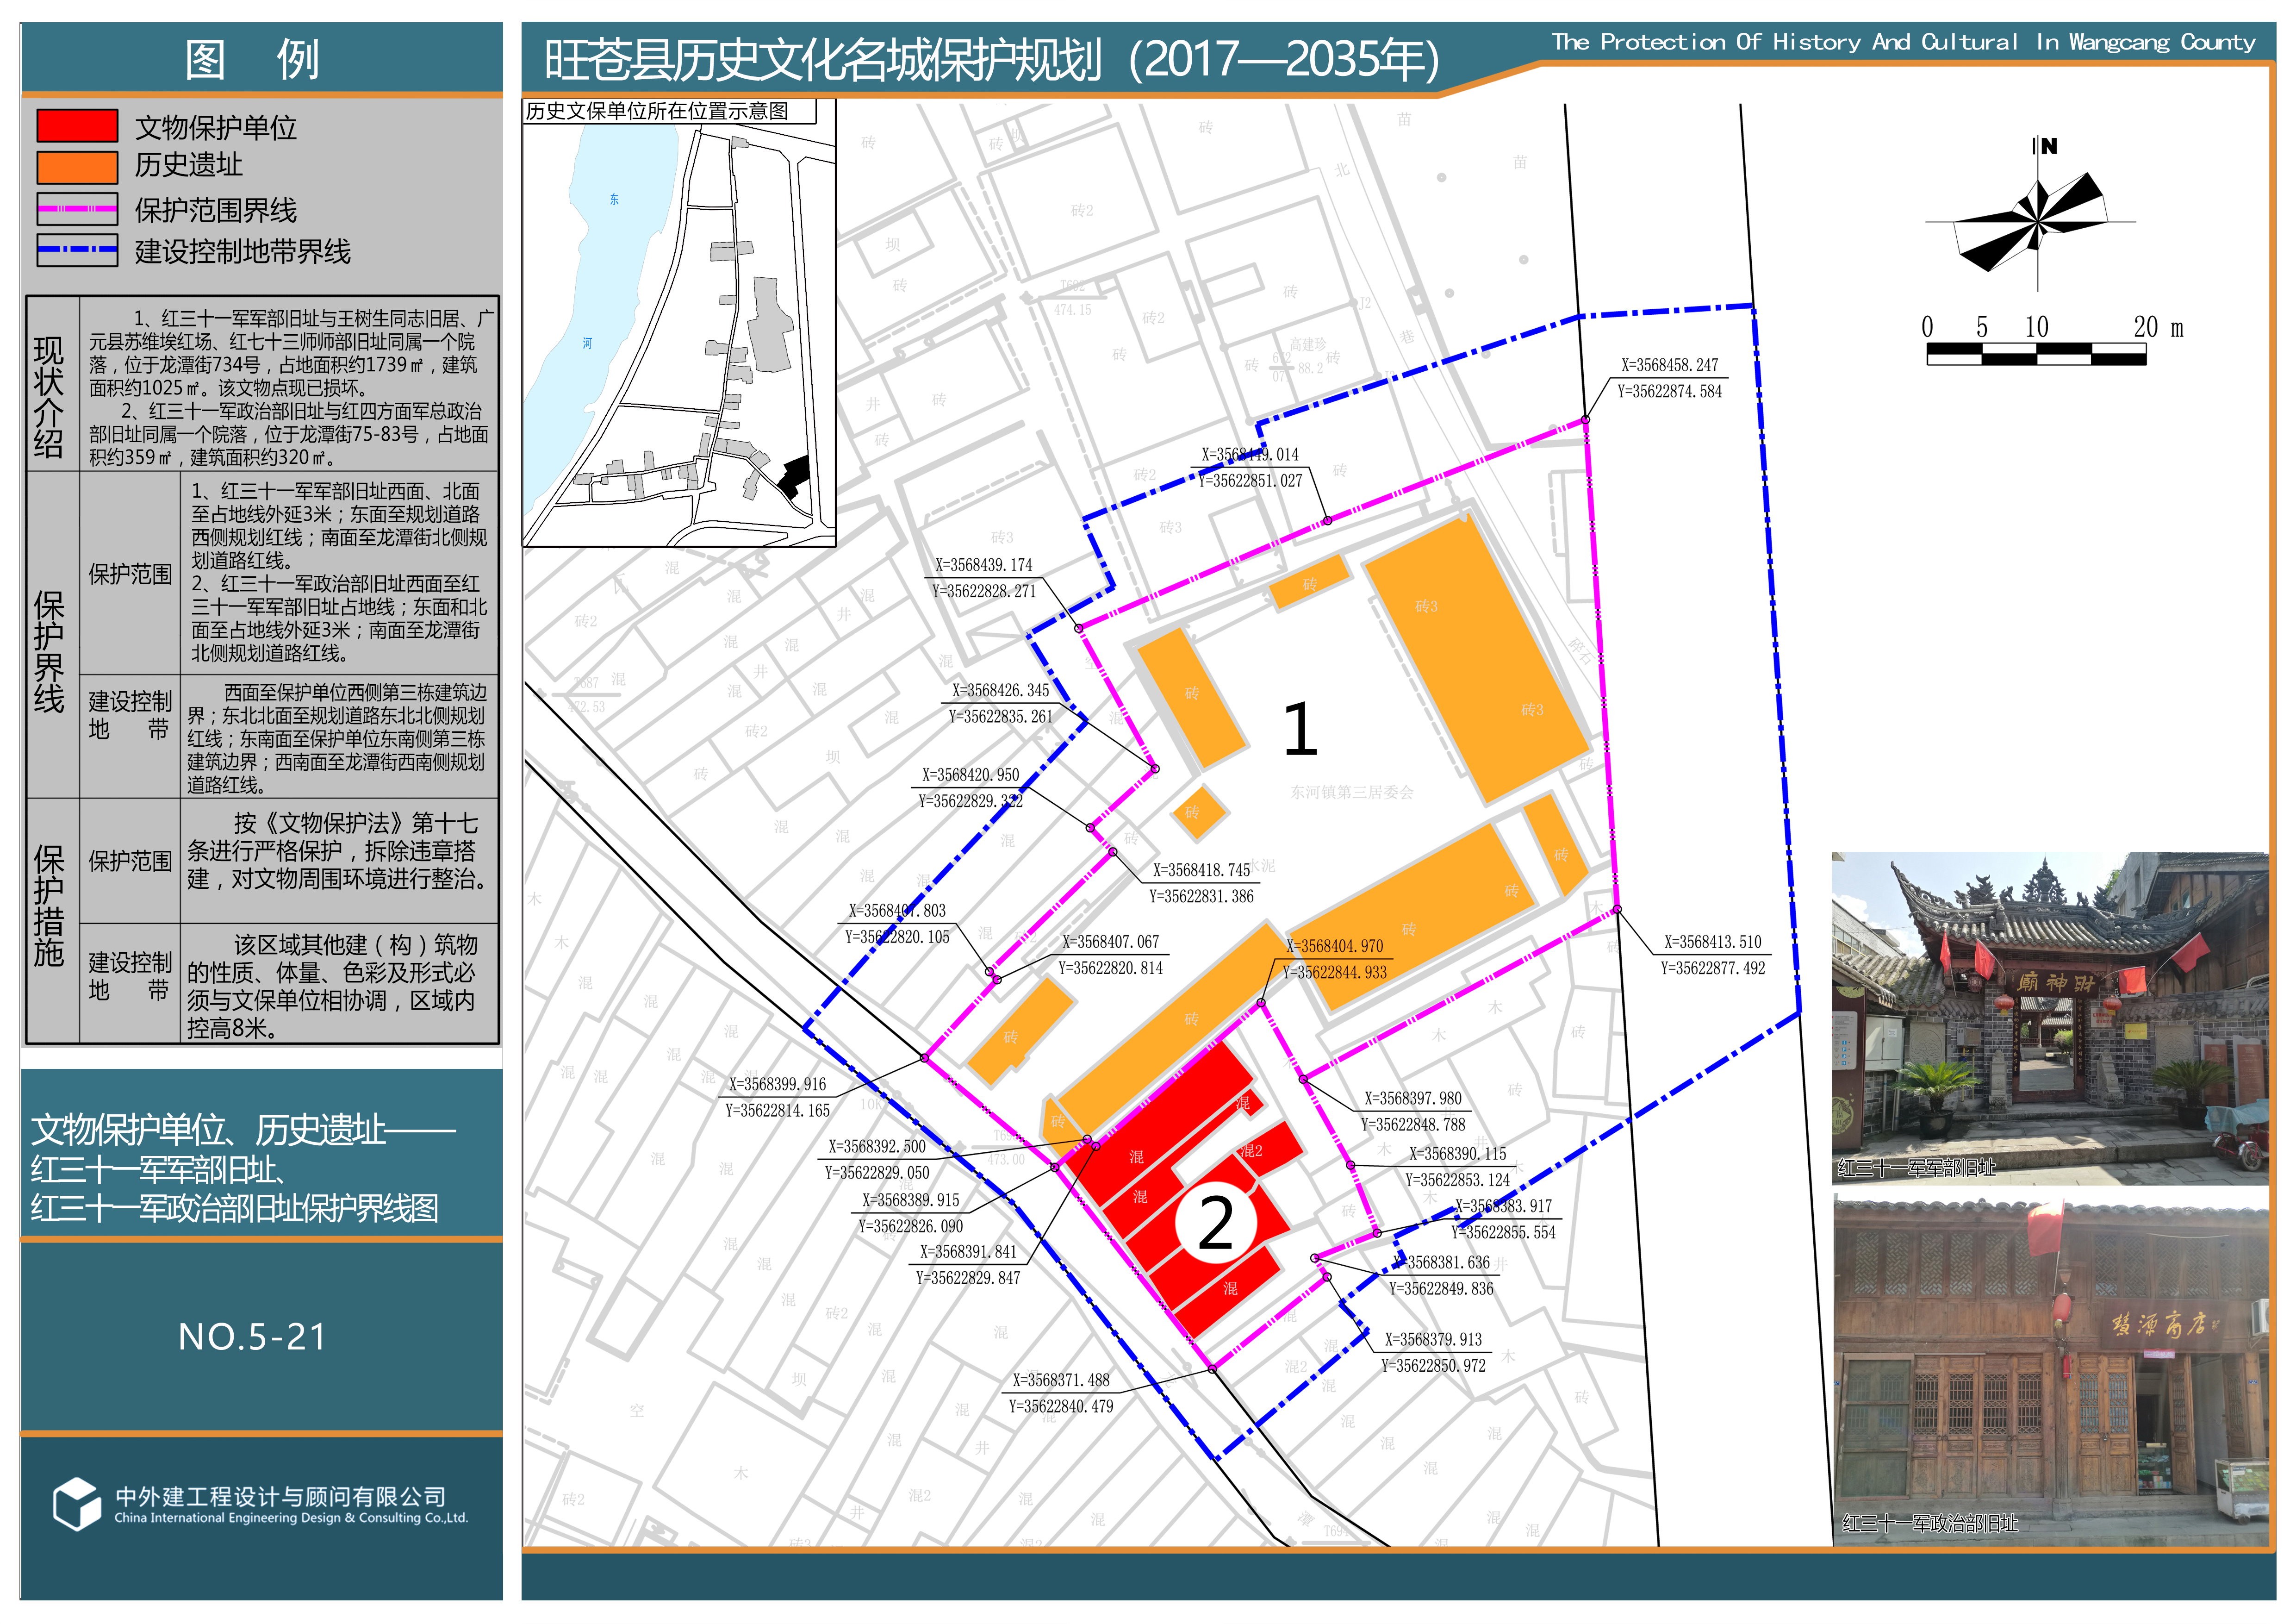Click the 0-20 m scale bar
This screenshot has width=2296, height=1624.
(x=2036, y=353)
